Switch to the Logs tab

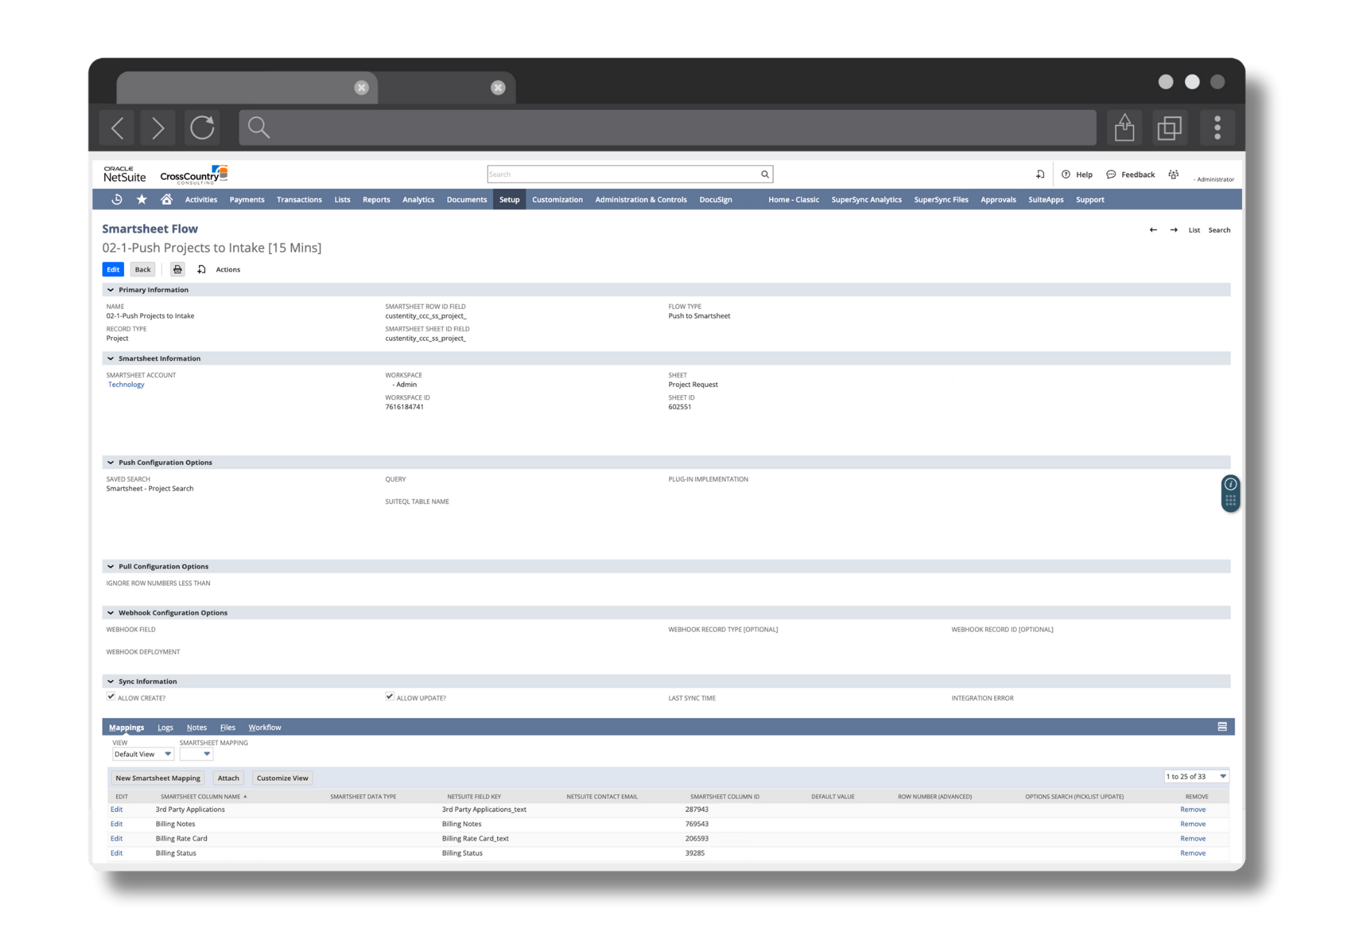click(x=165, y=727)
